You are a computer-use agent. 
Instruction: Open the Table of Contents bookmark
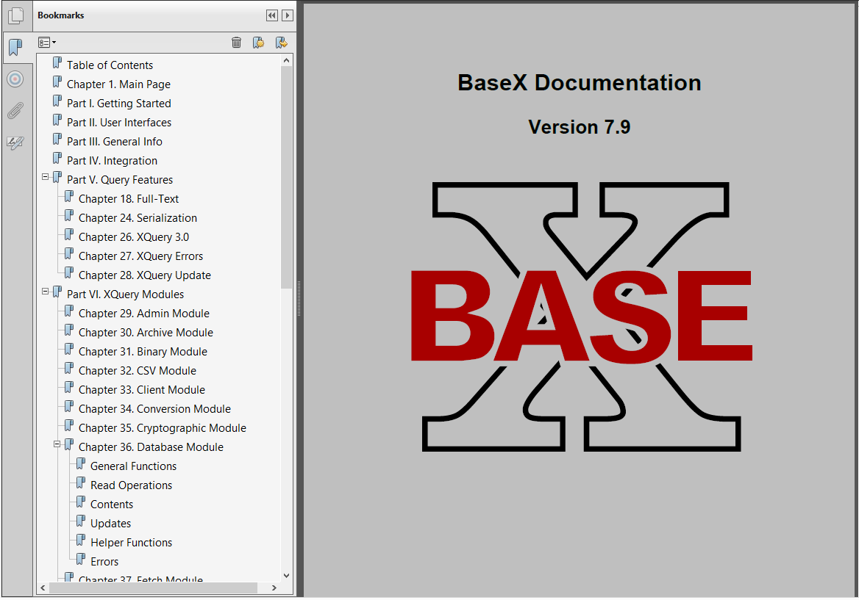(110, 65)
